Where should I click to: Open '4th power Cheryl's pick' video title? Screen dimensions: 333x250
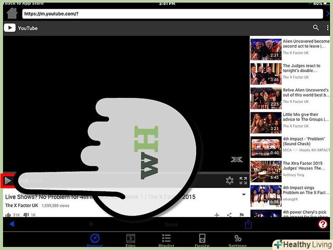(x=305, y=213)
